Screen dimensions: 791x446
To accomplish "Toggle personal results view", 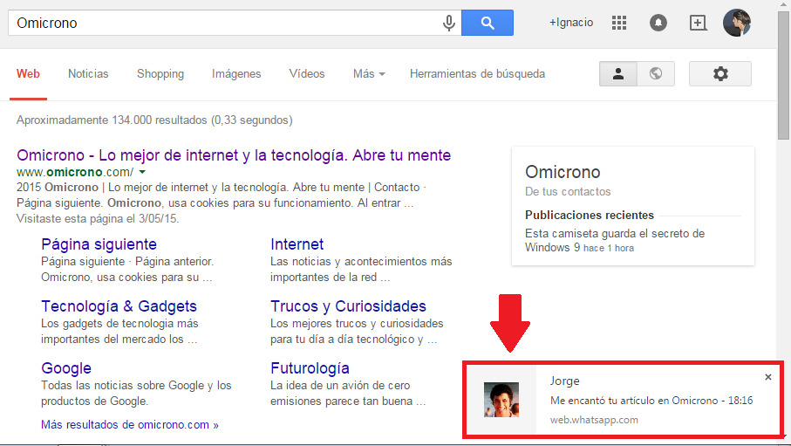I will (x=618, y=74).
